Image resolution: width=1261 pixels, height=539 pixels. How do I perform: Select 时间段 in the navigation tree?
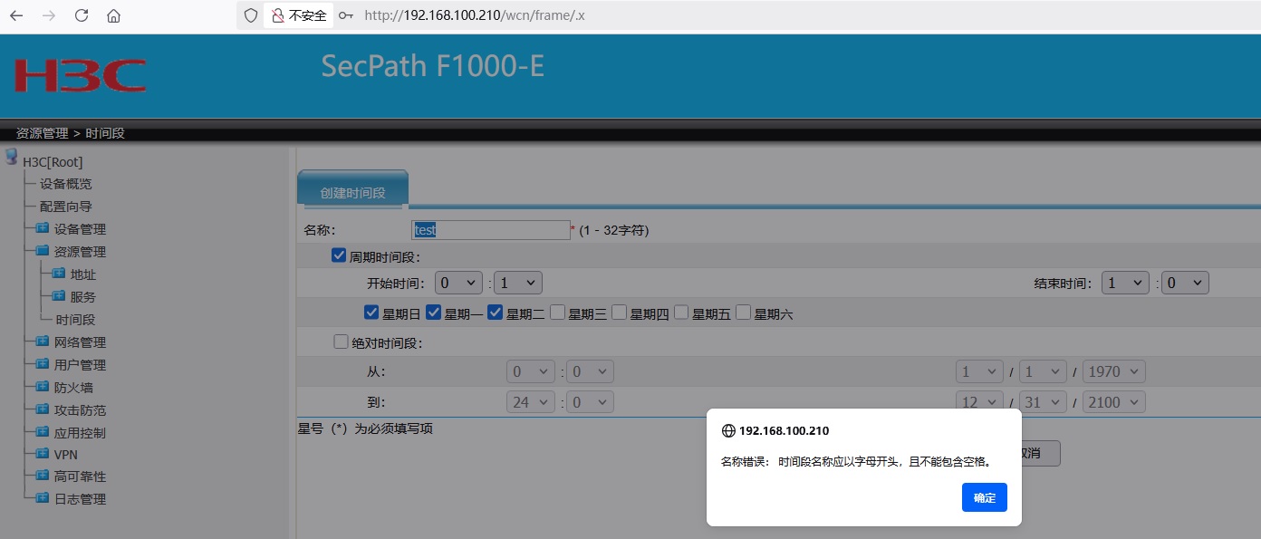(x=75, y=320)
